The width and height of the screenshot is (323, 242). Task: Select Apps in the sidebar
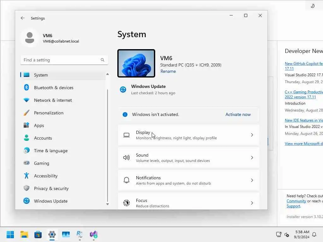tap(63, 125)
